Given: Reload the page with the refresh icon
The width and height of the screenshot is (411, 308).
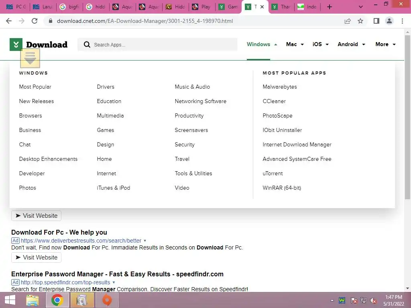Looking at the screenshot, I should click(x=35, y=21).
